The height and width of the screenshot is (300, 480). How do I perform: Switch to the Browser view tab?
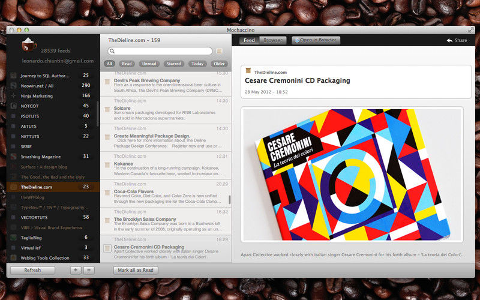click(x=273, y=40)
